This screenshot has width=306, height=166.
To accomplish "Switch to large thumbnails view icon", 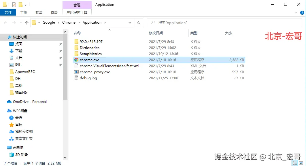I will pos(301,163).
